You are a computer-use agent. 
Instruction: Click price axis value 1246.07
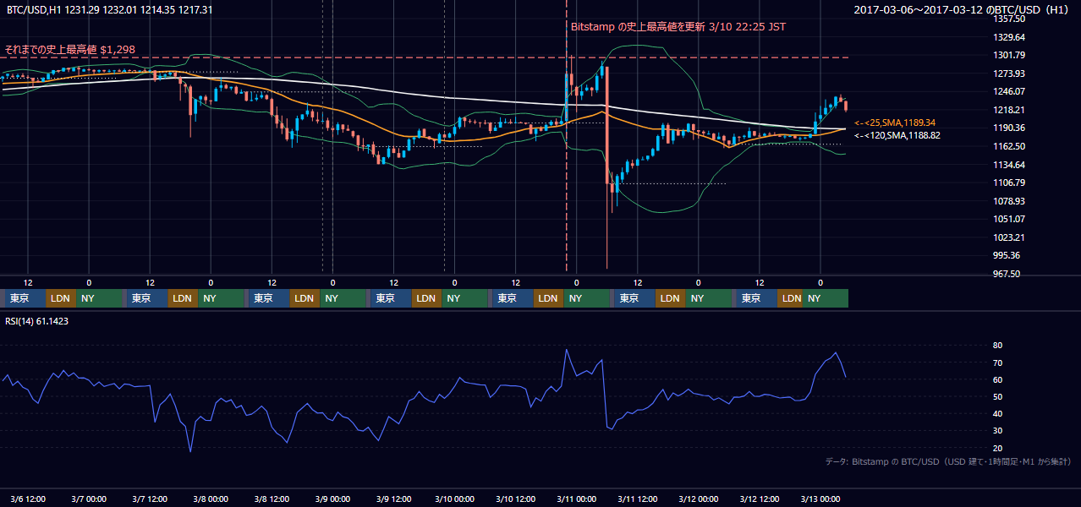click(1007, 91)
